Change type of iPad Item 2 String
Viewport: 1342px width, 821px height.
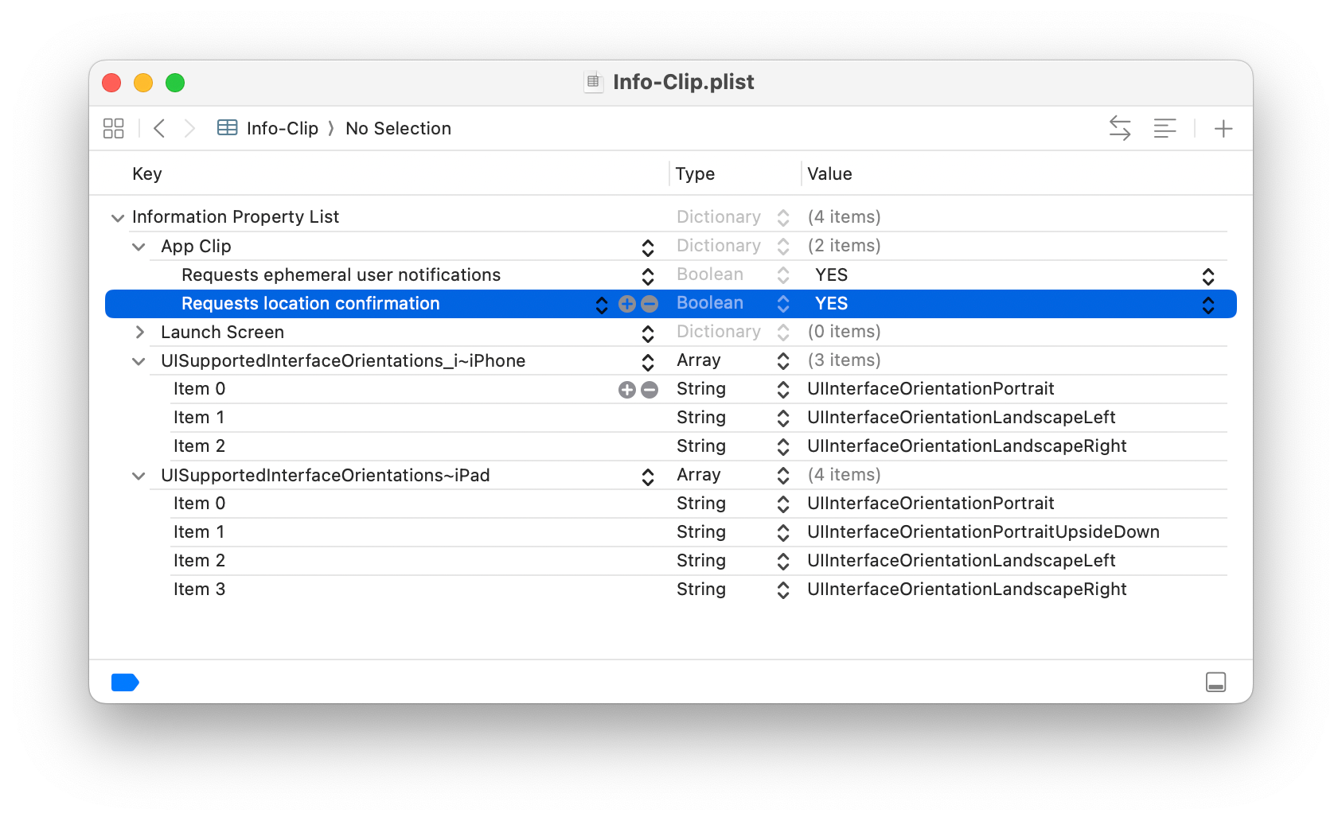coord(783,562)
